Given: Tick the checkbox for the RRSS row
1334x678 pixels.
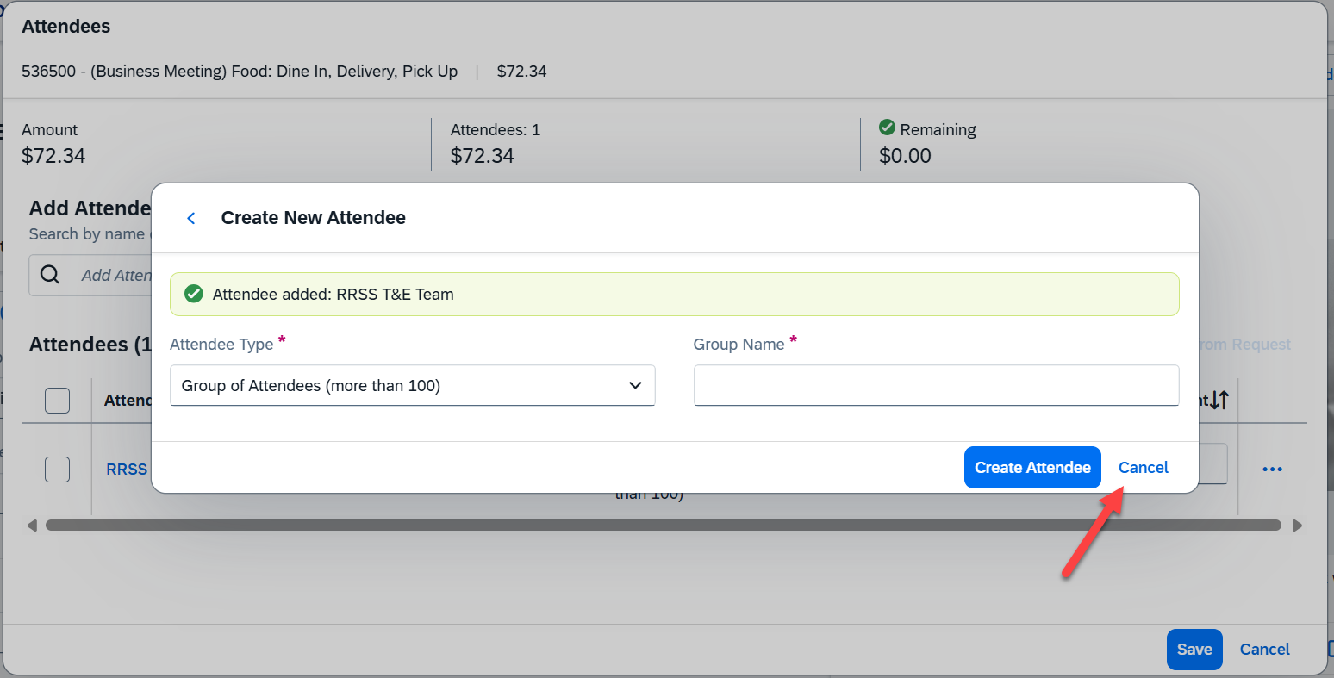Looking at the screenshot, I should click(57, 470).
